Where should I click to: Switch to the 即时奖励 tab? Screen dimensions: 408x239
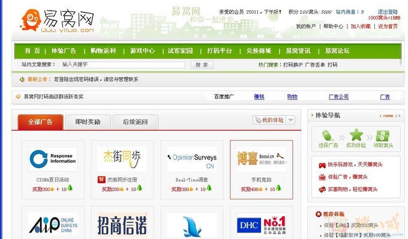(x=88, y=122)
